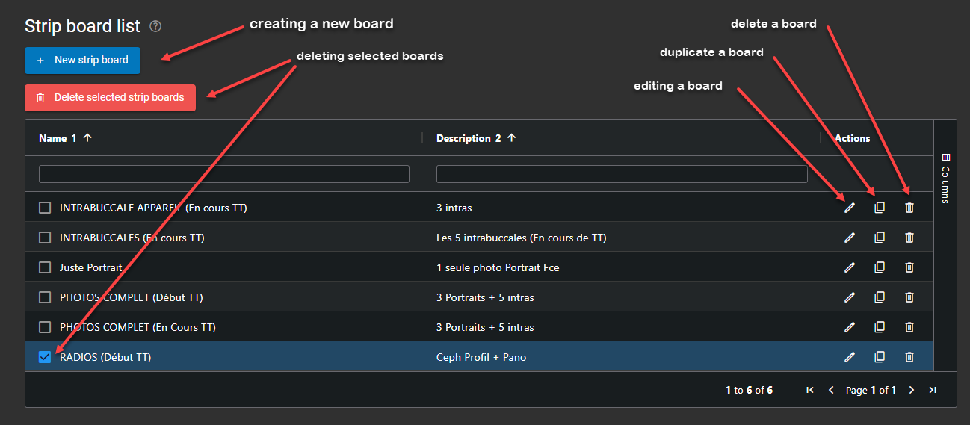Select the Juste Portrait row checkbox

point(45,267)
